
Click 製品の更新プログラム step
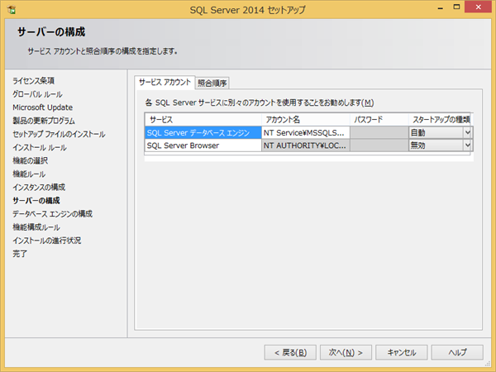44,121
